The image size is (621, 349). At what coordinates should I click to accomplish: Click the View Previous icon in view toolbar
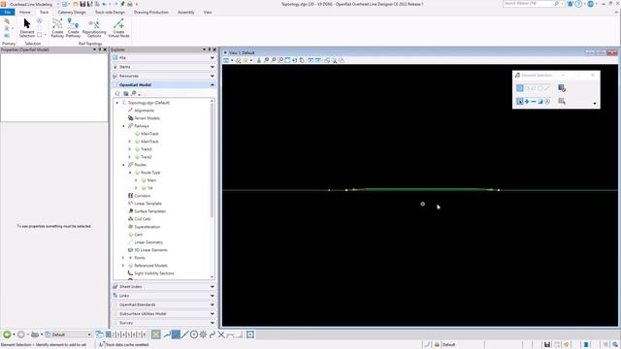(x=310, y=60)
